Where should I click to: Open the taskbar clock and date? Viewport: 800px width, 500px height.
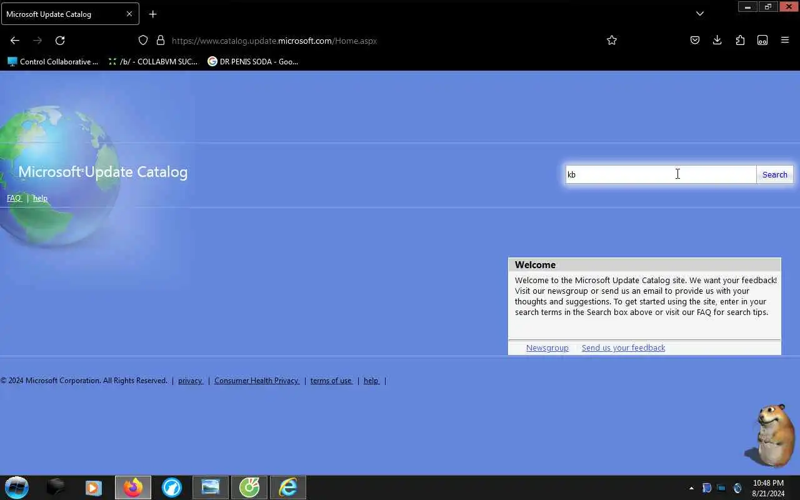[x=768, y=488]
